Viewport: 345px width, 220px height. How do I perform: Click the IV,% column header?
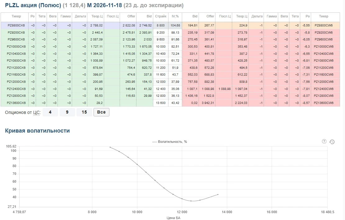(175, 16)
